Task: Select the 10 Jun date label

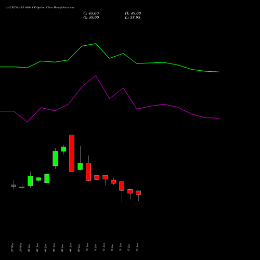Action: click(x=87, y=248)
